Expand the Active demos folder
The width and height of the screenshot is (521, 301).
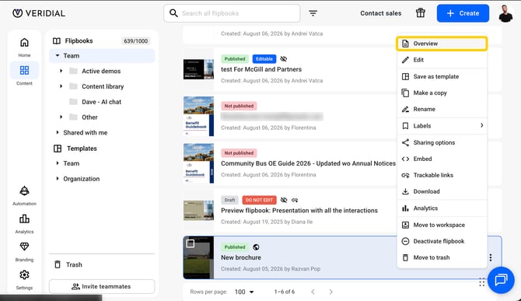(x=61, y=71)
